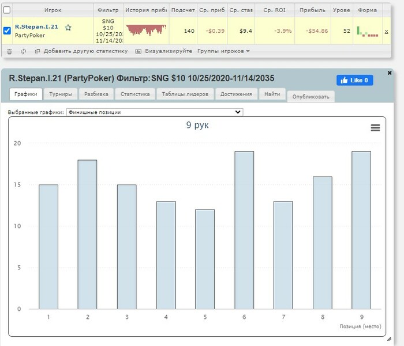Click the bar for position 7
Screen dimensions: 404x346
pyautogui.click(x=283, y=255)
